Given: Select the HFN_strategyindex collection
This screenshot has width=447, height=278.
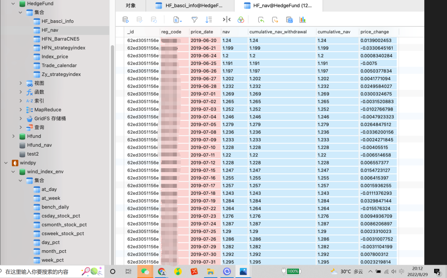Looking at the screenshot, I should (63, 48).
